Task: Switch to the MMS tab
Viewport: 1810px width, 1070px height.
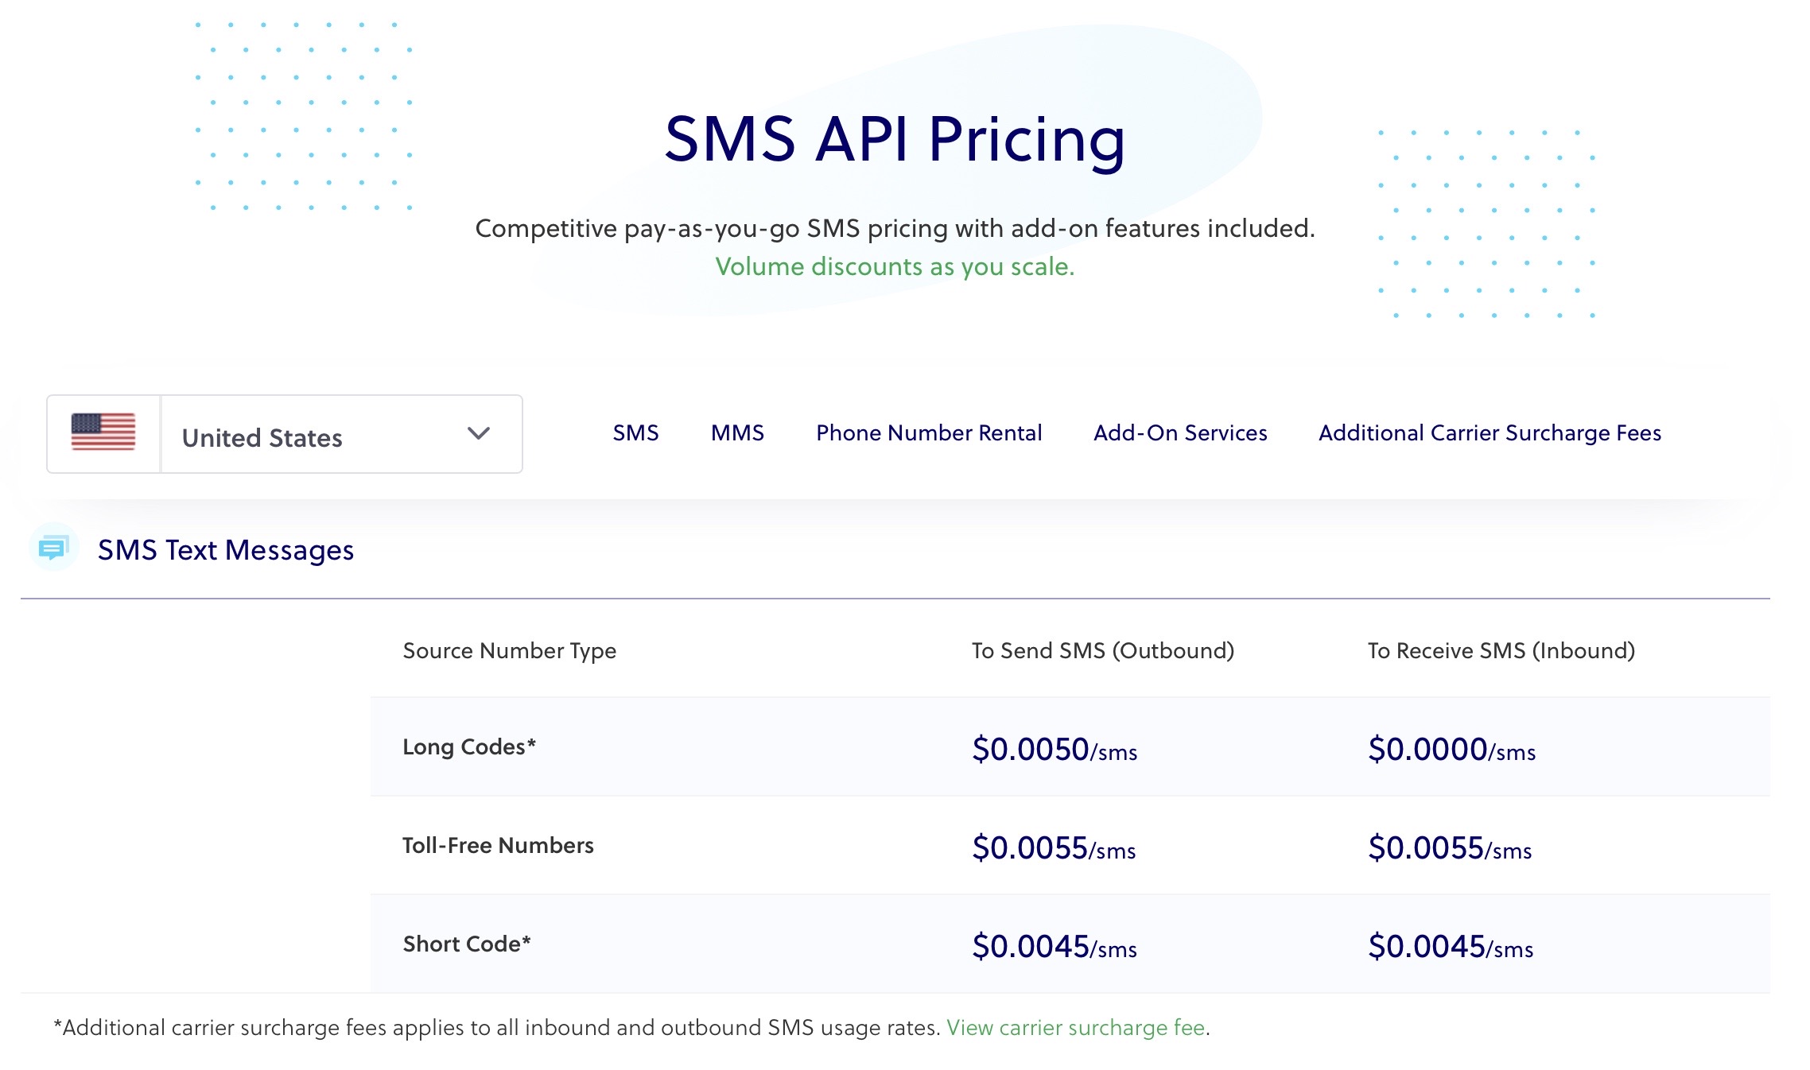Action: coord(737,433)
